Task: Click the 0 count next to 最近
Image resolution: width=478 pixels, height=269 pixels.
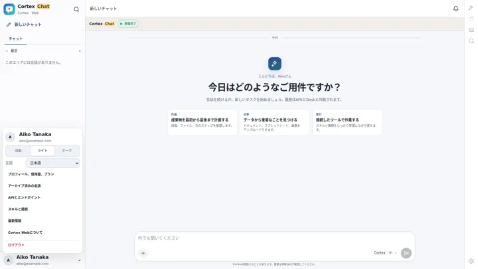Action: click(80, 51)
